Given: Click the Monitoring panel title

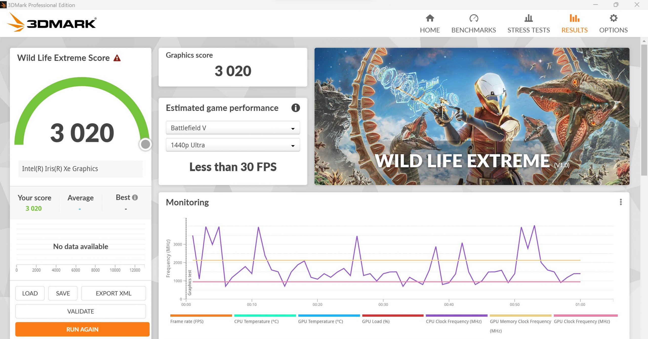Looking at the screenshot, I should [187, 202].
